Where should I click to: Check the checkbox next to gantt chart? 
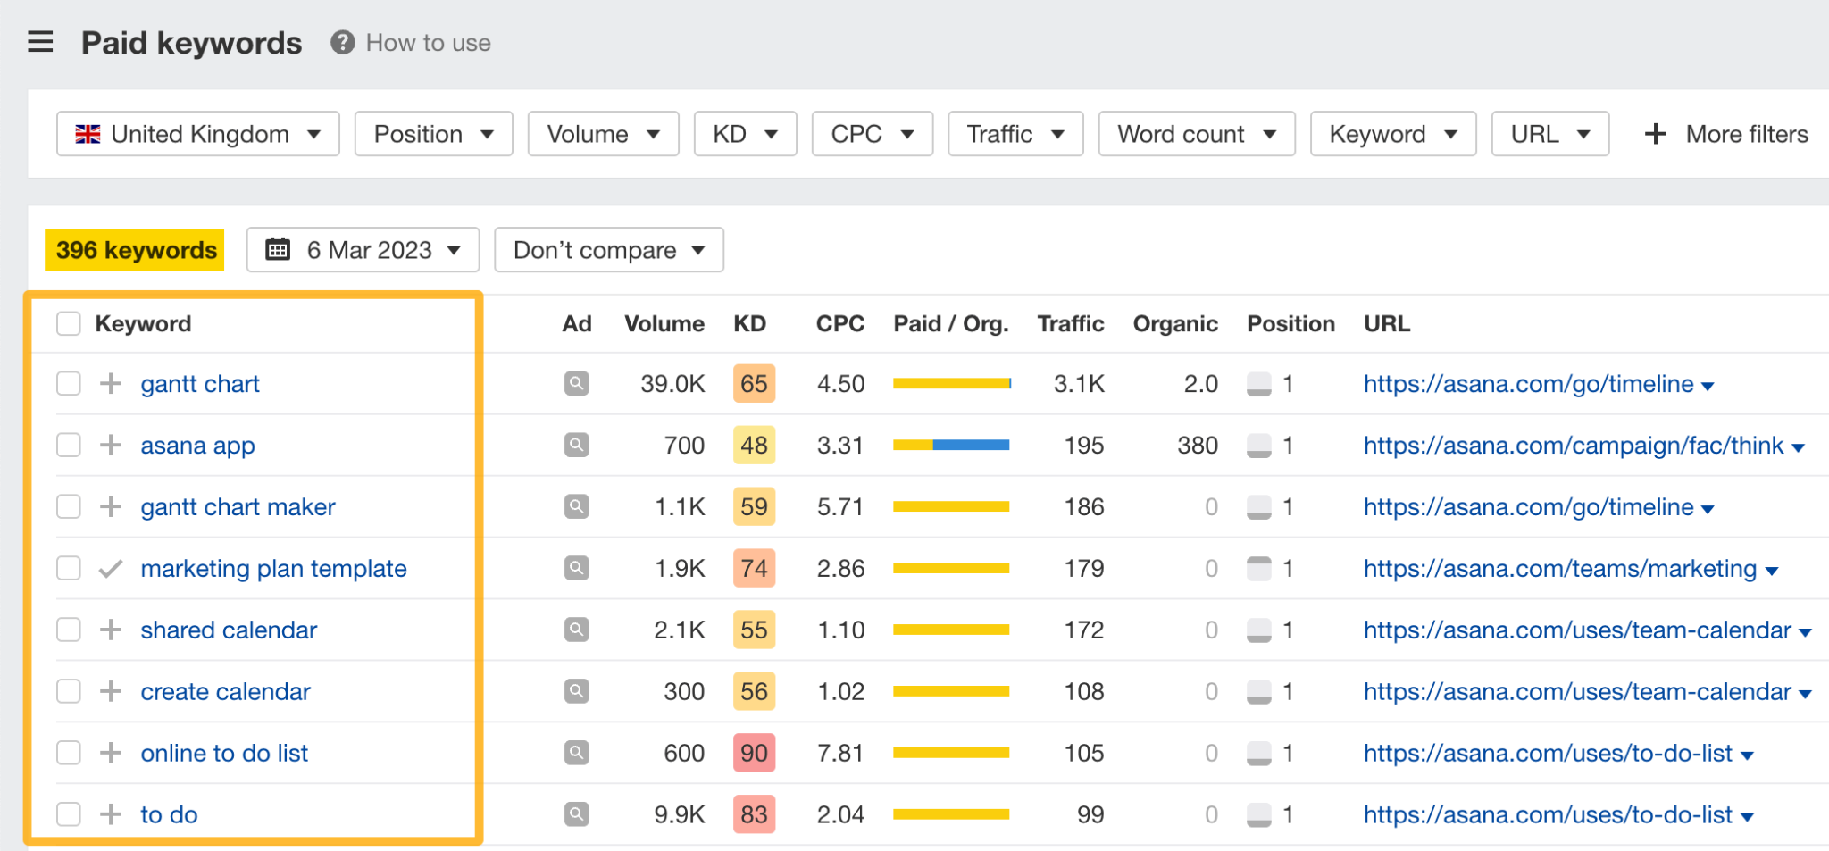[68, 383]
